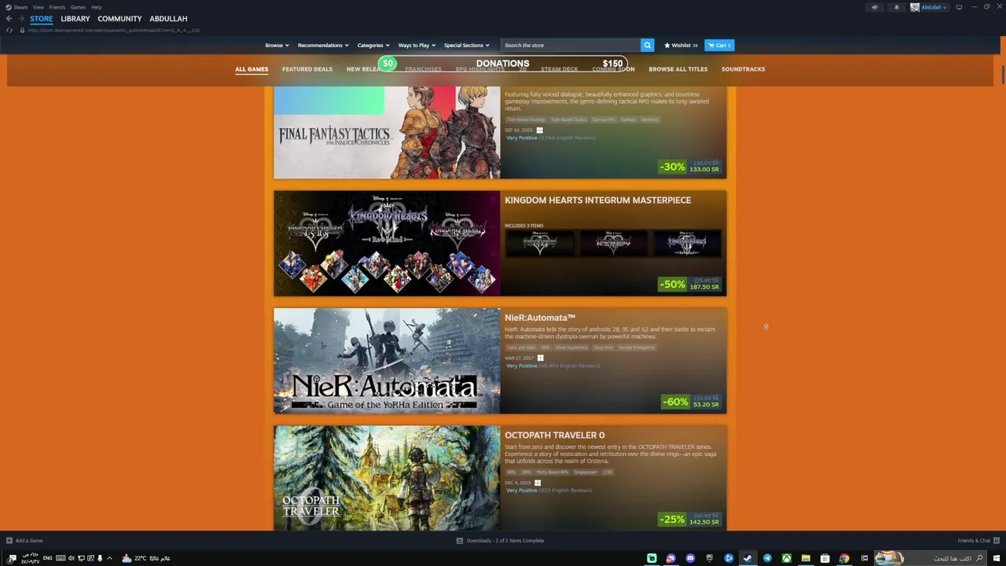
Task: Click the DONATIONS progress bar
Action: (503, 64)
